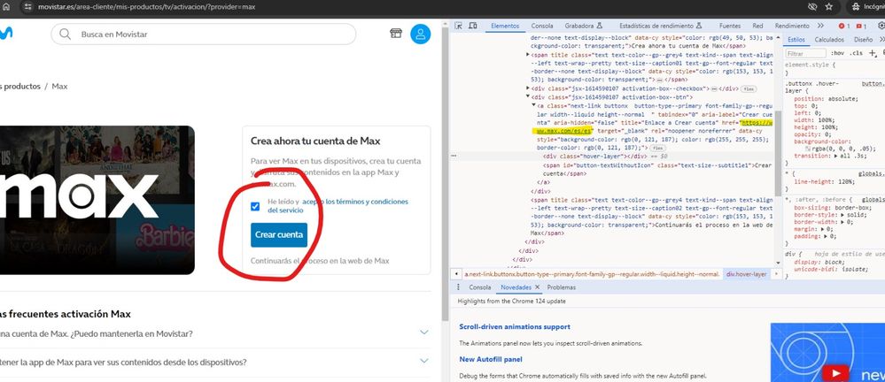Toggle the .cls class editor
Screen dimensions: 885x382
pos(855,53)
